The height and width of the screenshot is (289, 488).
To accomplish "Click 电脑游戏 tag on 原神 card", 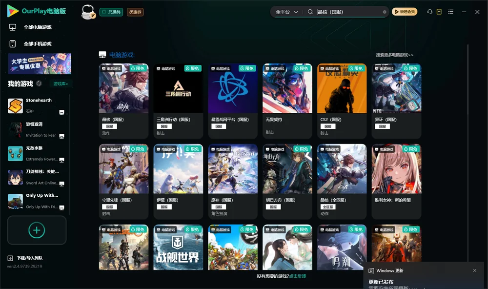I will (221, 149).
